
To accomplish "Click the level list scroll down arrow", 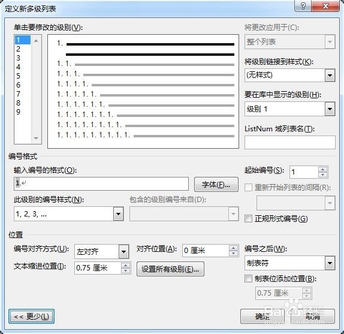I will coord(36,138).
